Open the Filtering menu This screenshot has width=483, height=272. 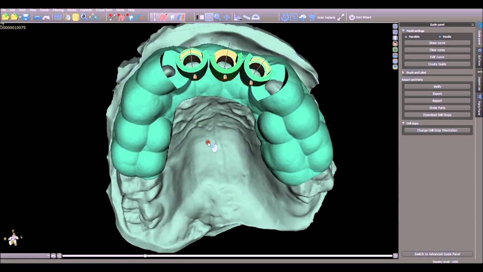[x=58, y=10]
